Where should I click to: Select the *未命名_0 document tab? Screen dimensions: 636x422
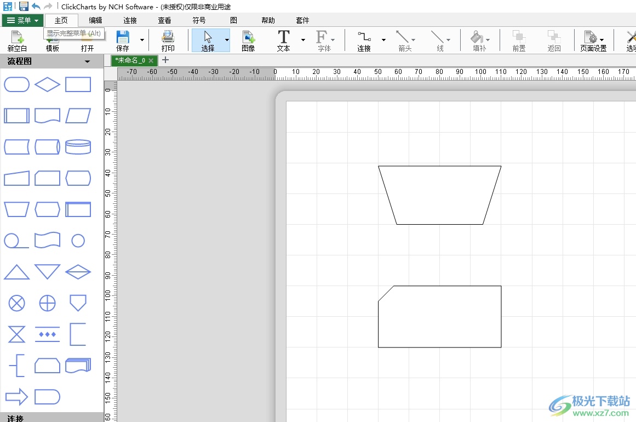pos(130,60)
